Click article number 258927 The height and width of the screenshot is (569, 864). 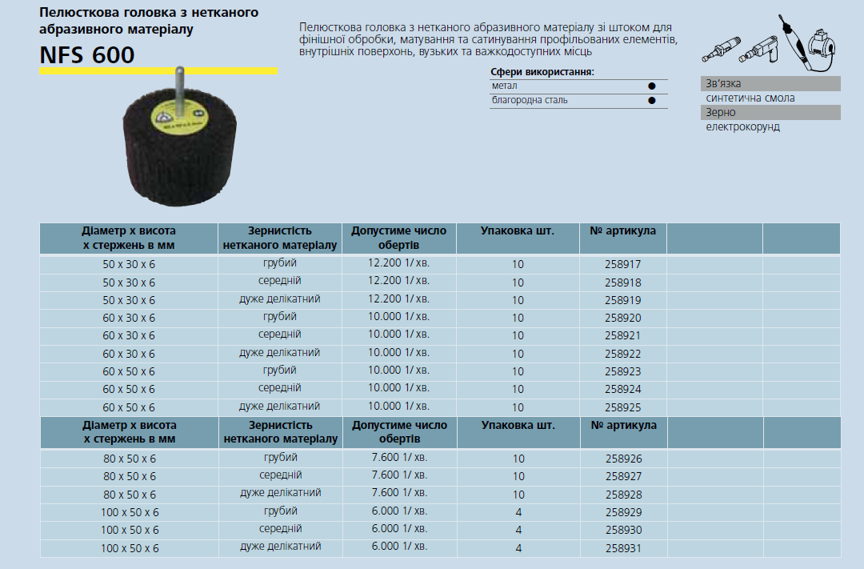624,476
